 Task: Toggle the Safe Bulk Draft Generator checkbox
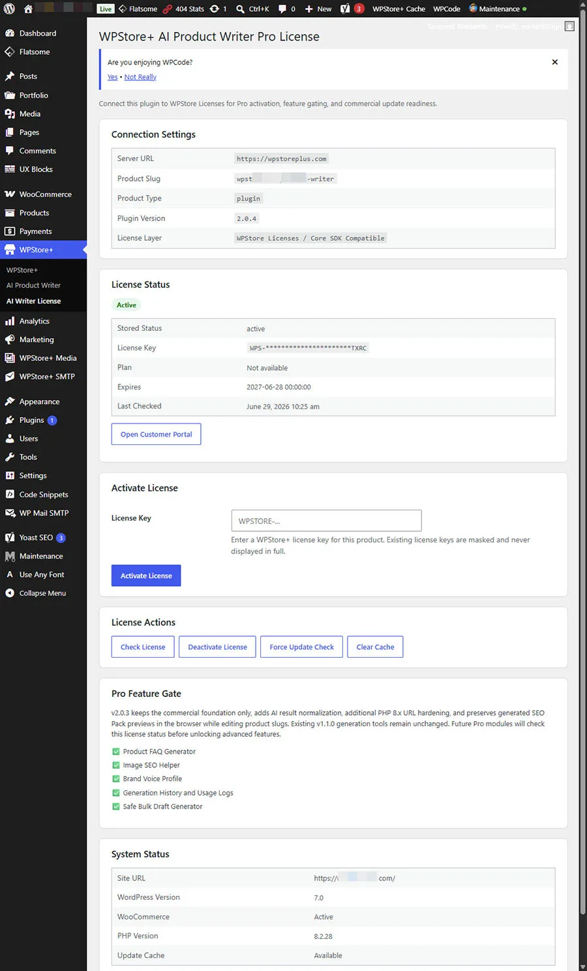[116, 807]
